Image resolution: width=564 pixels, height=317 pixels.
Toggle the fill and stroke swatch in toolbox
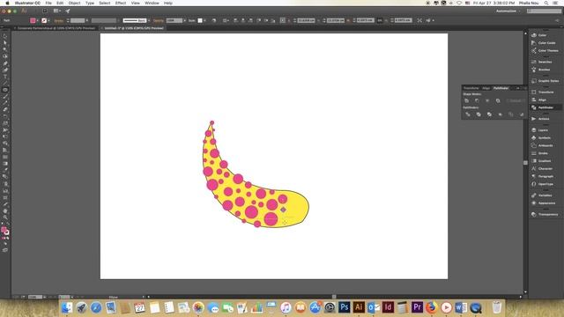pos(4,231)
